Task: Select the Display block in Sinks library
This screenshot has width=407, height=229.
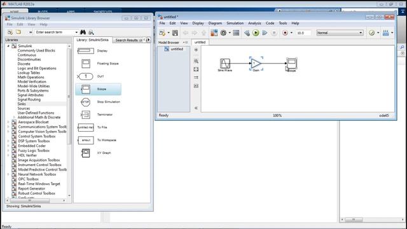Action: 86,51
